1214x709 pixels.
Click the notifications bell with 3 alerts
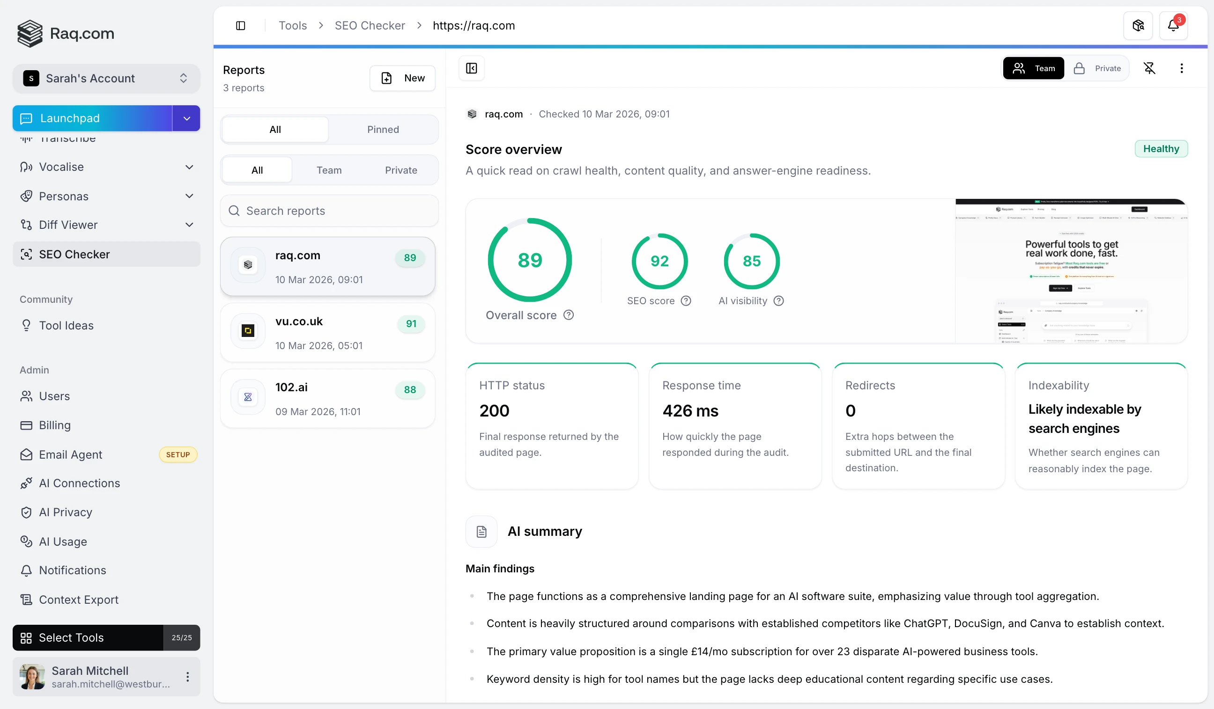point(1174,26)
